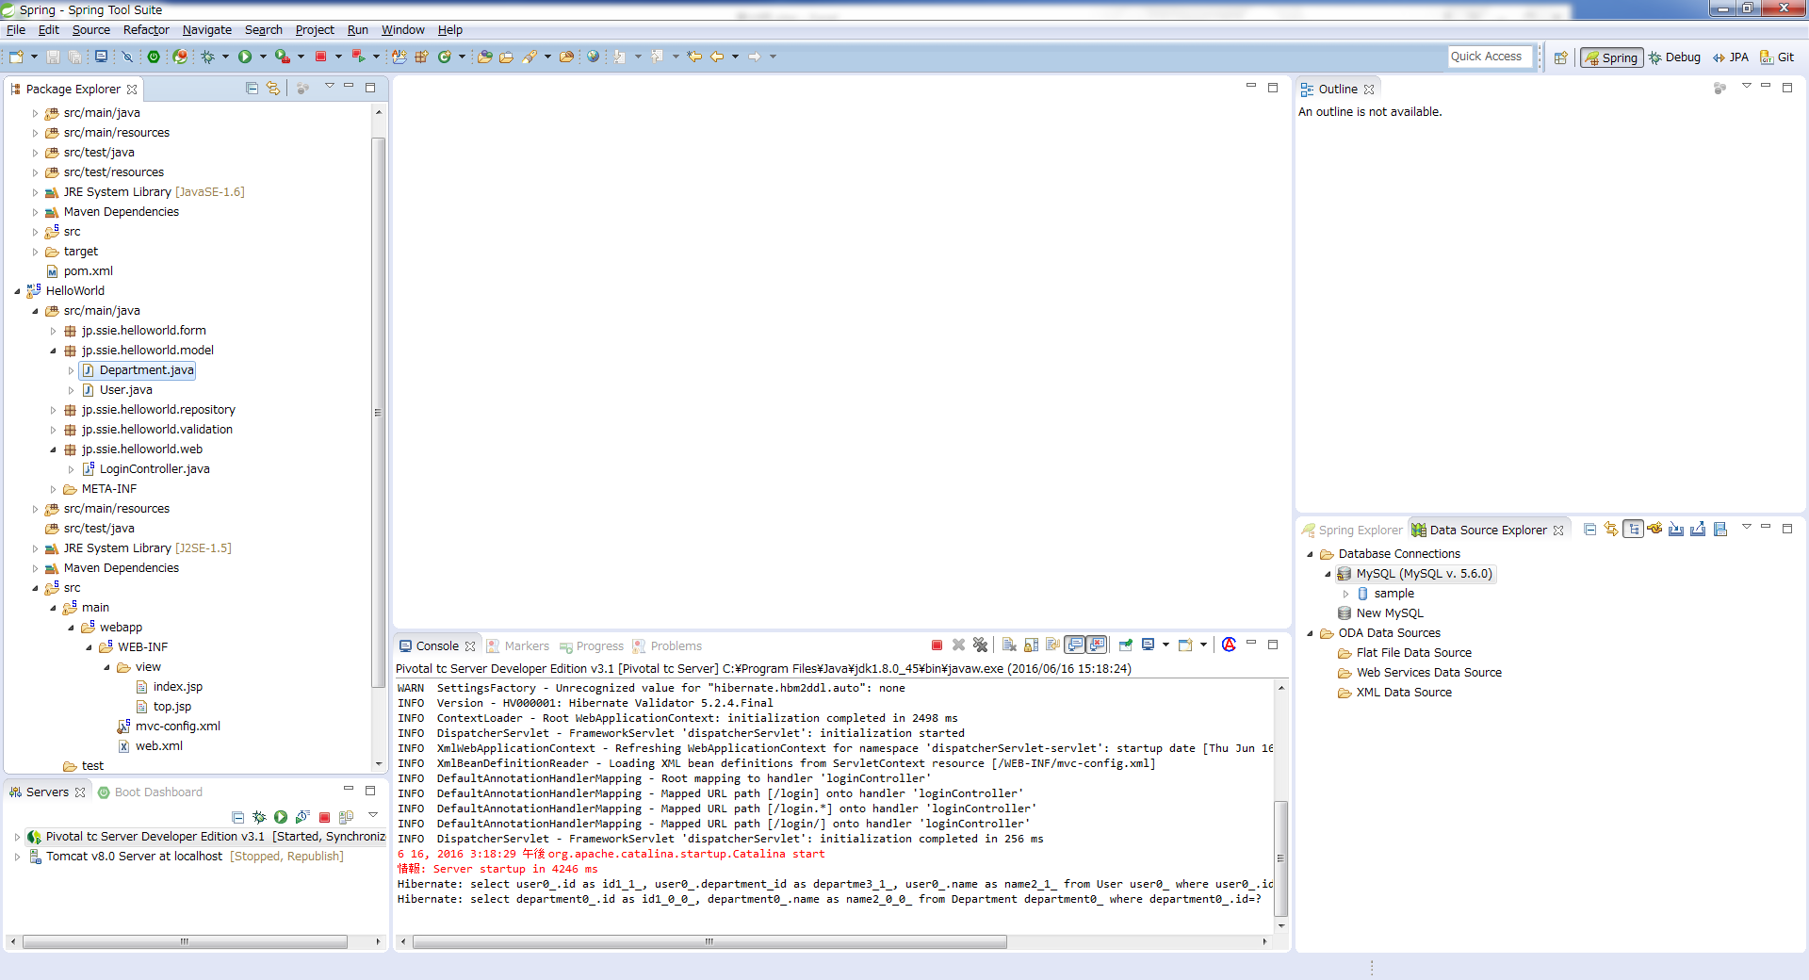Switch to the Problems tab

click(x=676, y=646)
